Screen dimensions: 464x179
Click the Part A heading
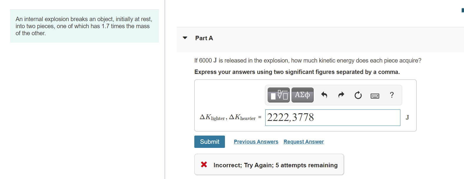point(204,38)
